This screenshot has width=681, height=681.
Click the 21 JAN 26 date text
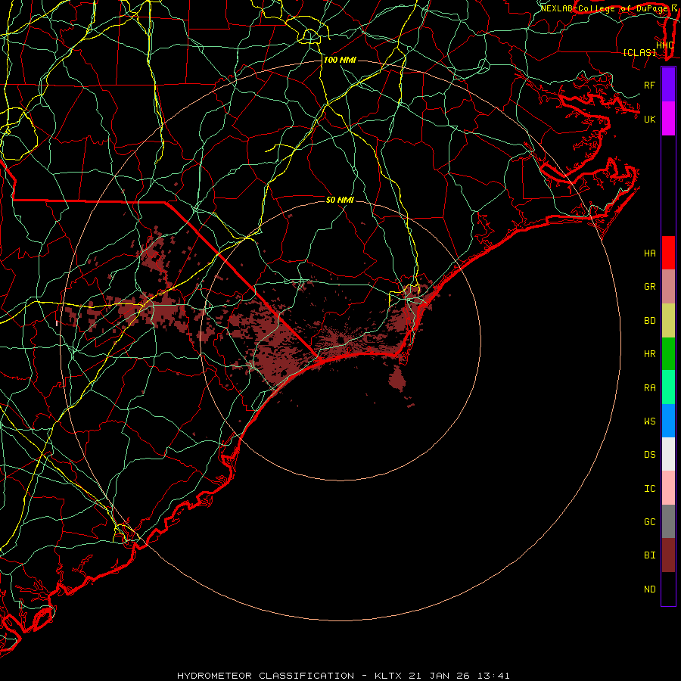pos(439,676)
